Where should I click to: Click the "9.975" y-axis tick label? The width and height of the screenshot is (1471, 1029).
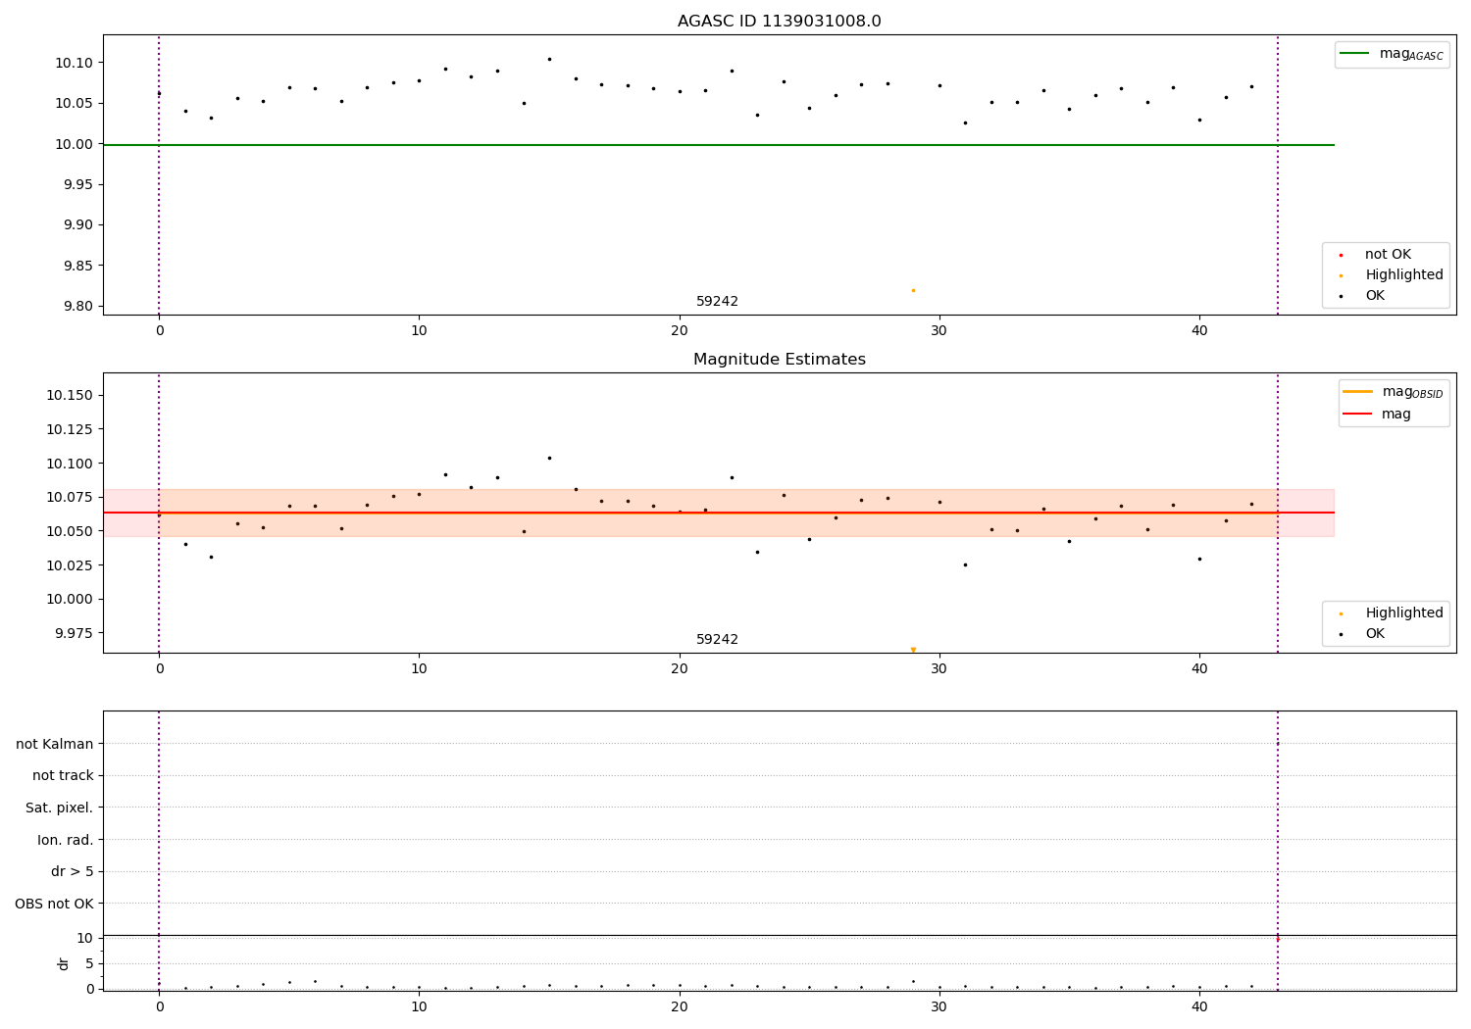click(x=74, y=634)
